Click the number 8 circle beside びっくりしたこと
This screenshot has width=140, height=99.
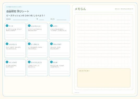click(29, 62)
